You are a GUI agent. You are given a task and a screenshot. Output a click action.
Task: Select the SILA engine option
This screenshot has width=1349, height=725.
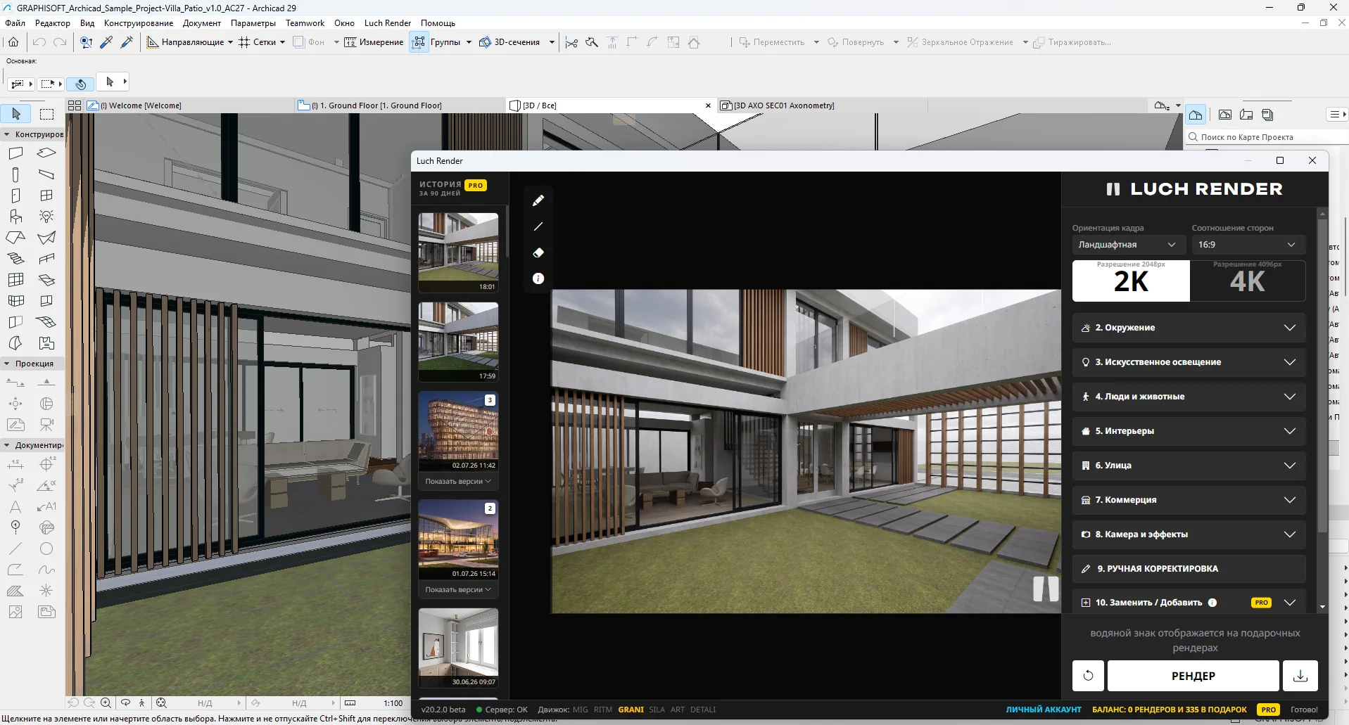pos(657,710)
